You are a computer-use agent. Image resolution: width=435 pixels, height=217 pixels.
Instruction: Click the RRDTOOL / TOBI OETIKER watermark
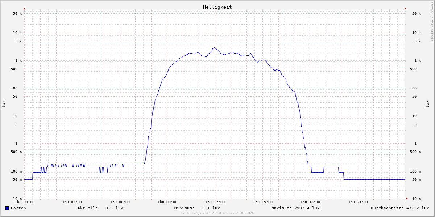click(431, 22)
